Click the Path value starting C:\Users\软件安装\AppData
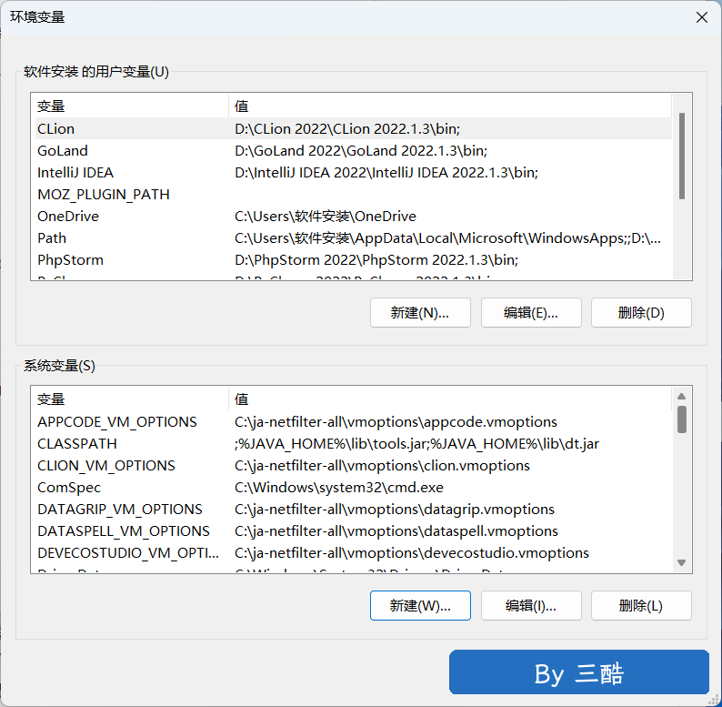 click(447, 238)
